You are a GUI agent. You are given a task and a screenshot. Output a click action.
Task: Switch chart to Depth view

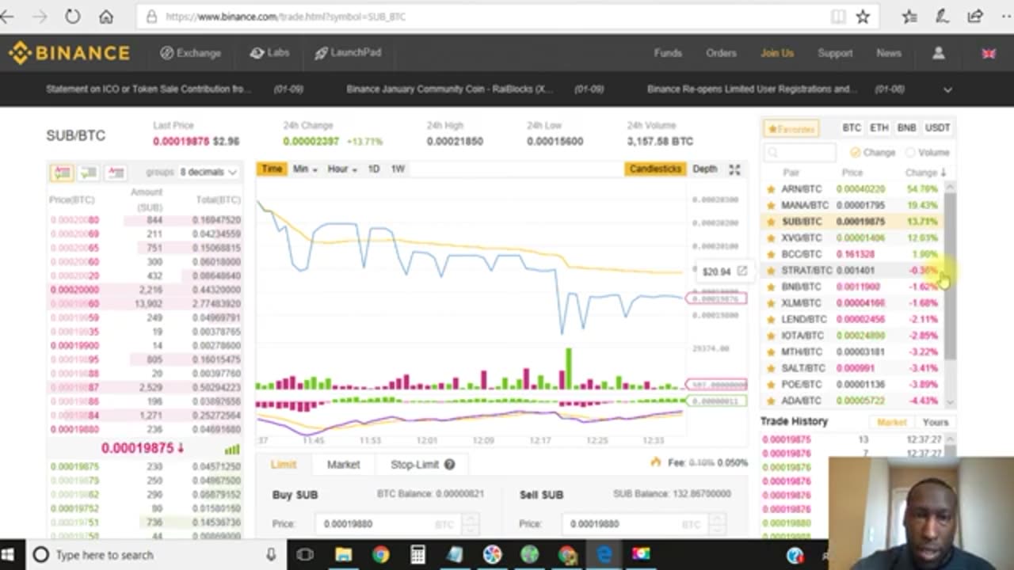[704, 169]
